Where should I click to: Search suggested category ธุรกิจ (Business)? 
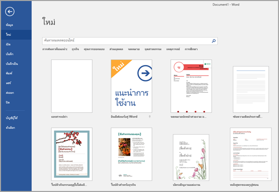tap(75, 49)
